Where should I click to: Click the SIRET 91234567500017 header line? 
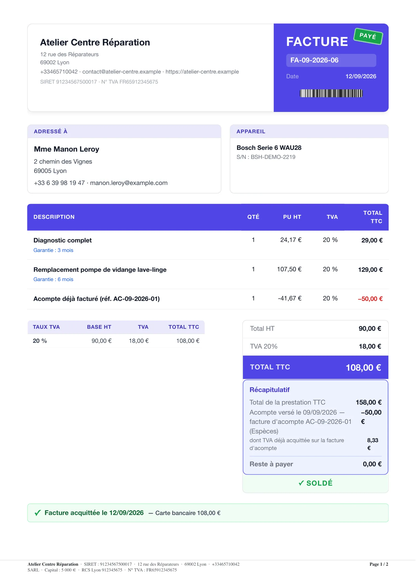coord(99,82)
